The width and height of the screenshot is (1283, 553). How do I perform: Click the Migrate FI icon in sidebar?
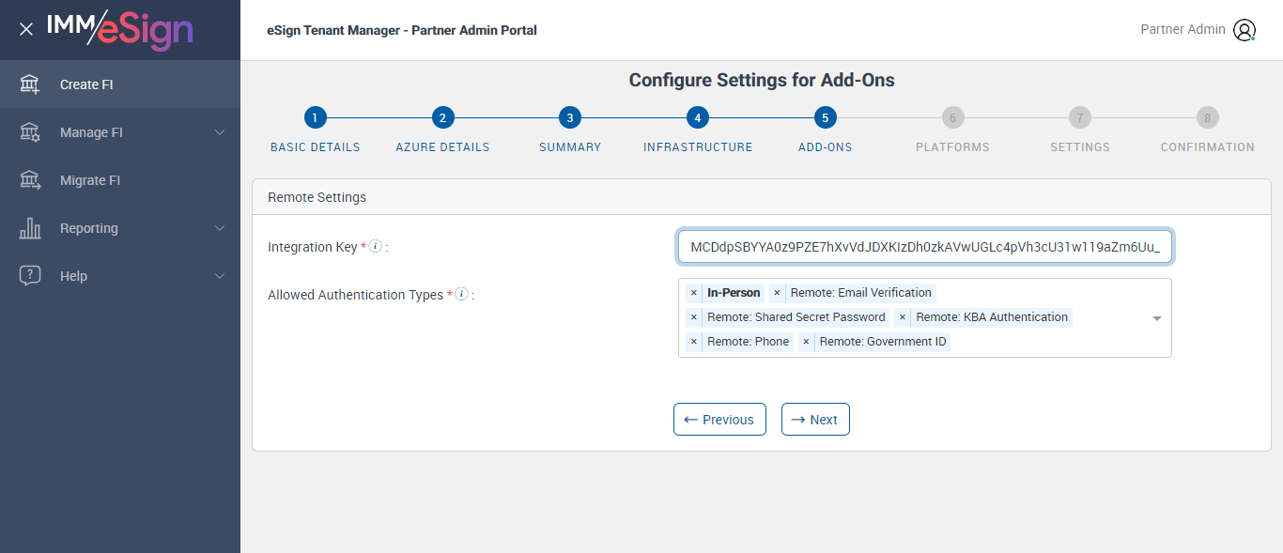click(x=30, y=180)
